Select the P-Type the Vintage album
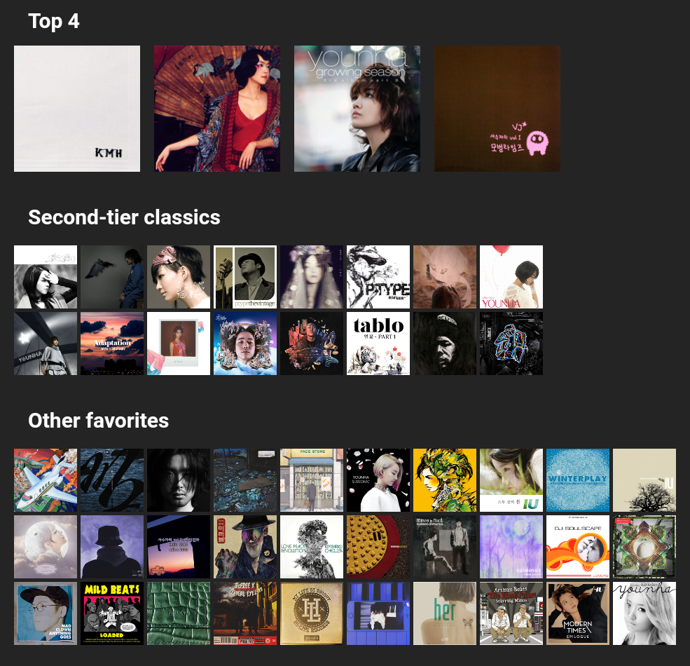This screenshot has width=690, height=666. 245,277
